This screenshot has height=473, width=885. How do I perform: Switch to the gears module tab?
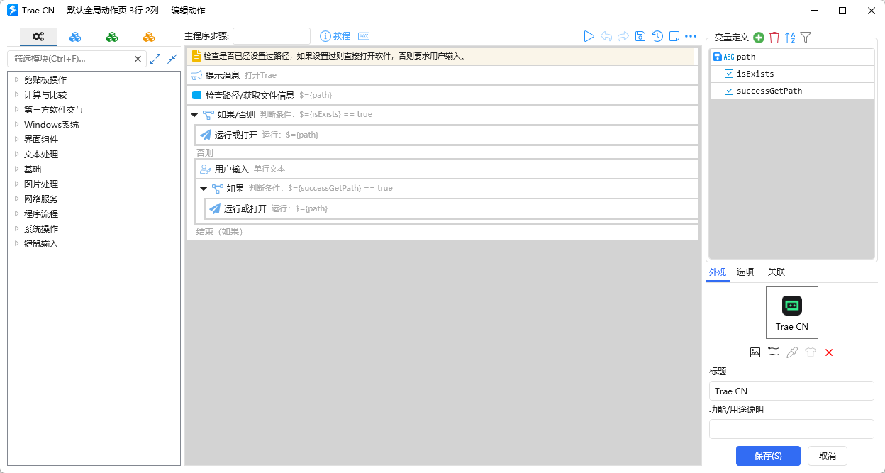(38, 37)
